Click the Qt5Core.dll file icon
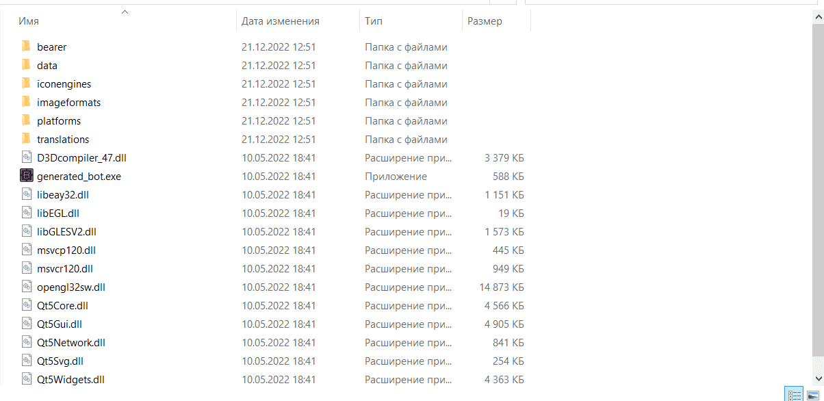Viewport: 824px width, 401px height. coord(26,305)
